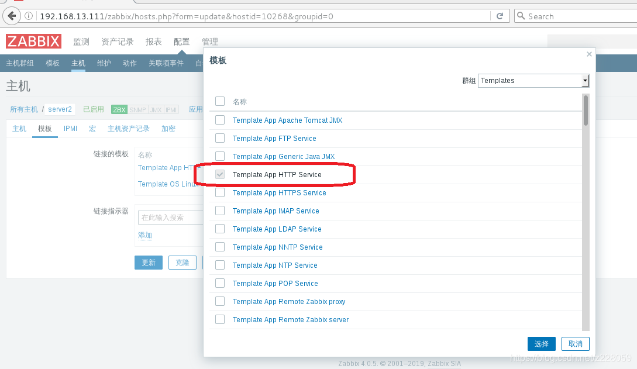Go to 模板 submenu in blue bar
The height and width of the screenshot is (369, 637).
[53, 63]
